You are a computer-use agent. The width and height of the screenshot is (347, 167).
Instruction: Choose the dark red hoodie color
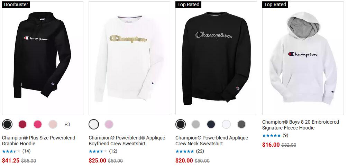[22, 124]
